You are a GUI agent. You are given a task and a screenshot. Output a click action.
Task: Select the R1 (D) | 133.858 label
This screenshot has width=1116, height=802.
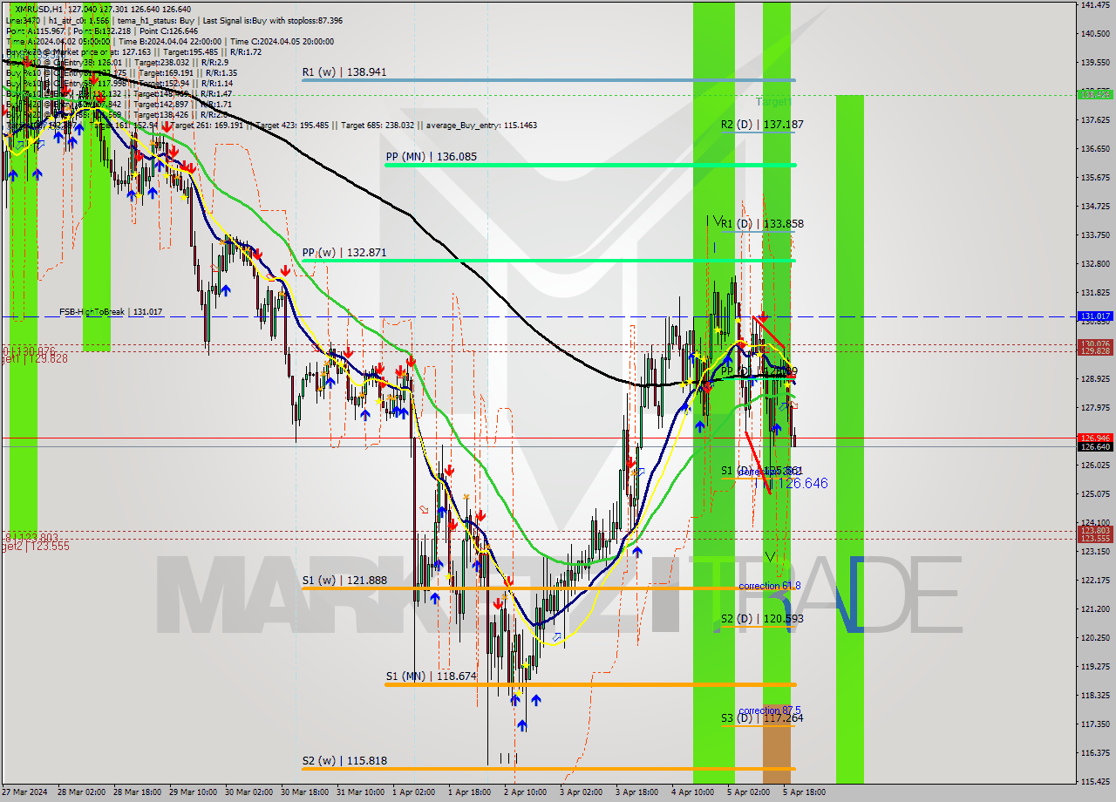click(x=762, y=224)
